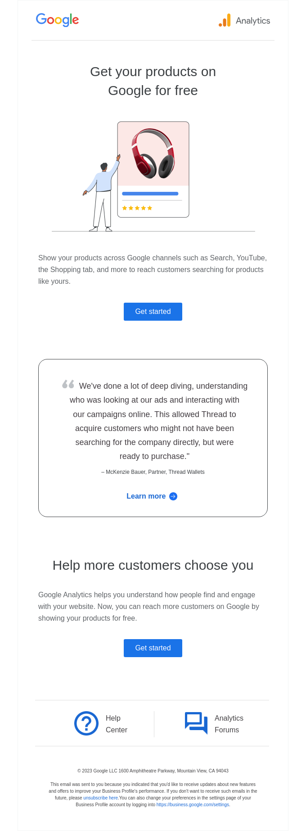Click the orange Google Analytics bar-chart icon
Screen dimensions: 306x831
[224, 20]
